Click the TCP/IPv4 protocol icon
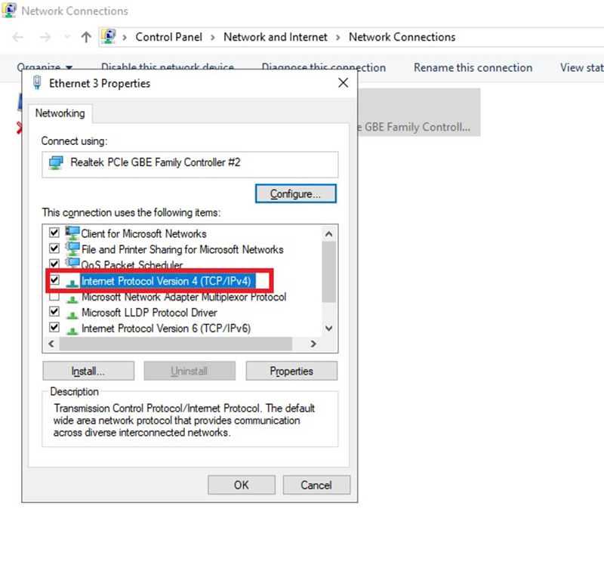The height and width of the screenshot is (580, 604). tap(72, 283)
